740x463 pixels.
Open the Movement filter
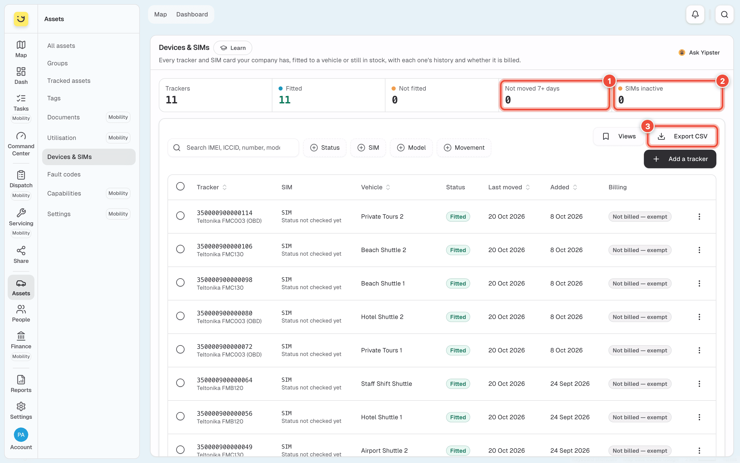[x=464, y=148]
